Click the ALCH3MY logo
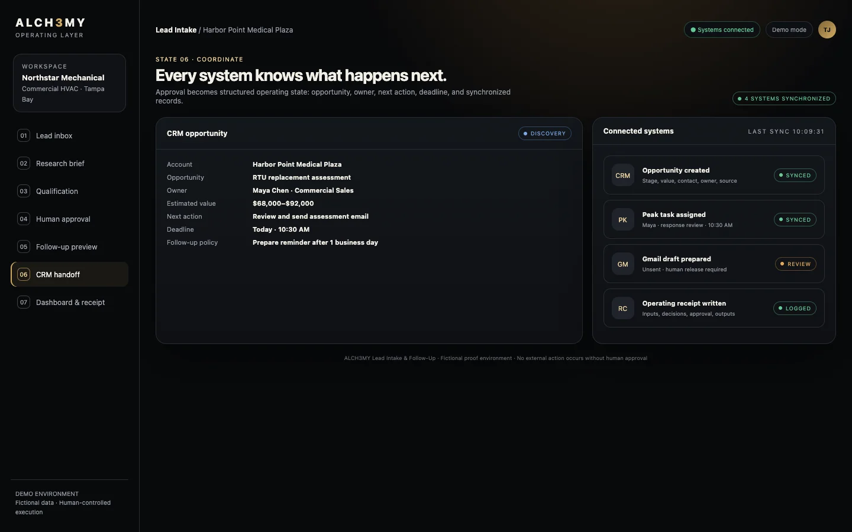Viewport: 852px width, 532px height. click(50, 22)
